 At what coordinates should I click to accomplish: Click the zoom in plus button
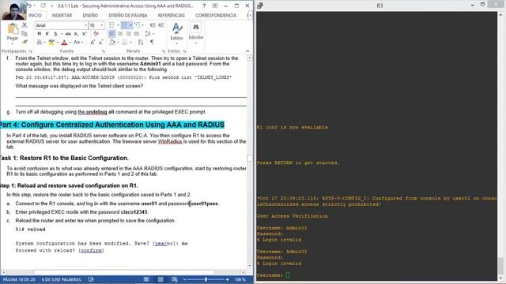(x=227, y=279)
